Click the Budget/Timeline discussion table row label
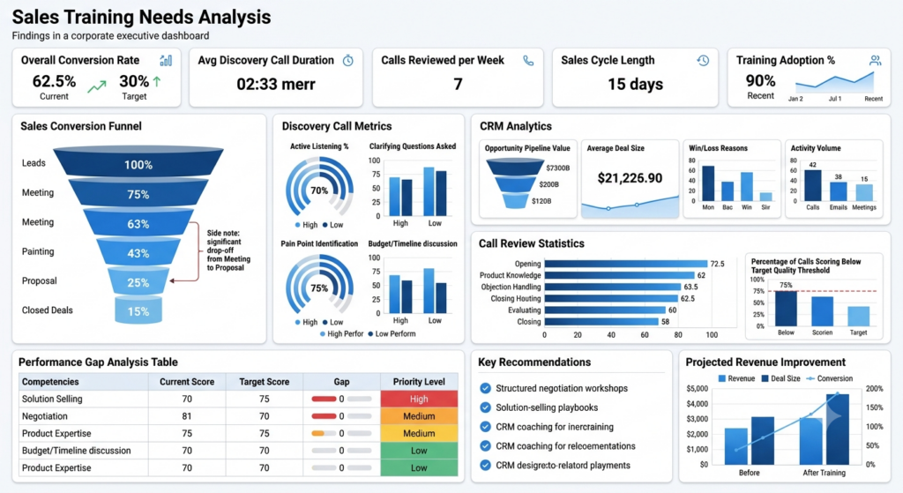Image resolution: width=903 pixels, height=493 pixels. 76,451
